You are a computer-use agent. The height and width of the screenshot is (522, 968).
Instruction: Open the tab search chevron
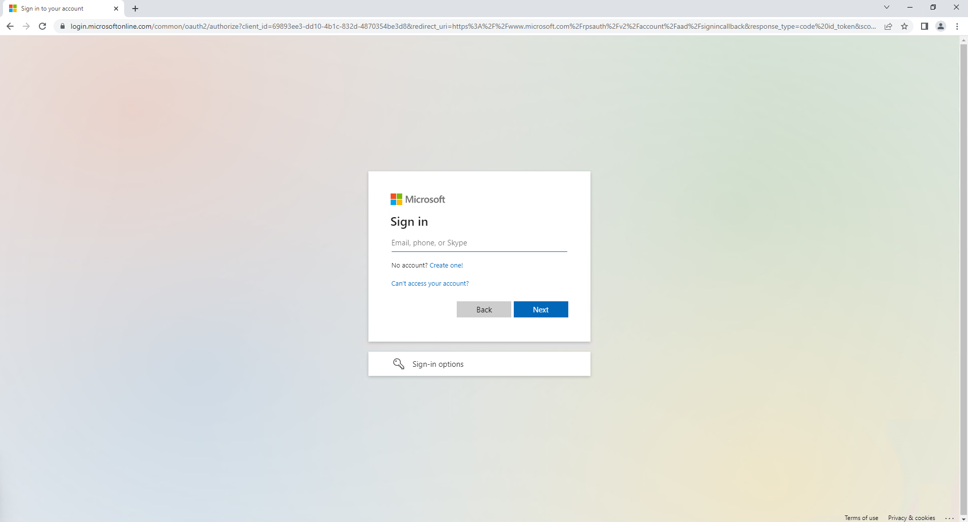coord(887,7)
